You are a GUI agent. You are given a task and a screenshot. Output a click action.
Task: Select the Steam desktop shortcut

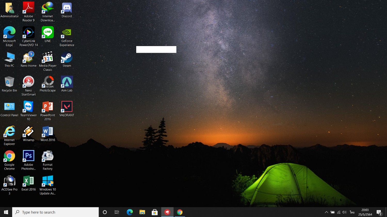pos(67,59)
